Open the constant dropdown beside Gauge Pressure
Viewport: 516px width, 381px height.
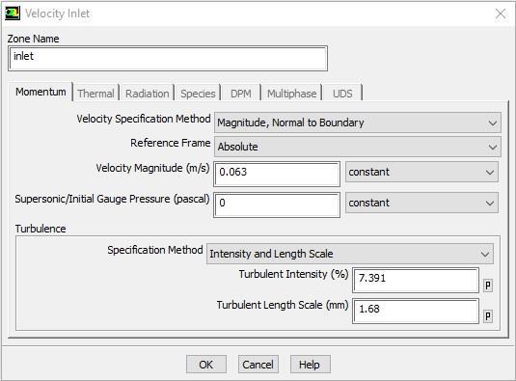(421, 203)
